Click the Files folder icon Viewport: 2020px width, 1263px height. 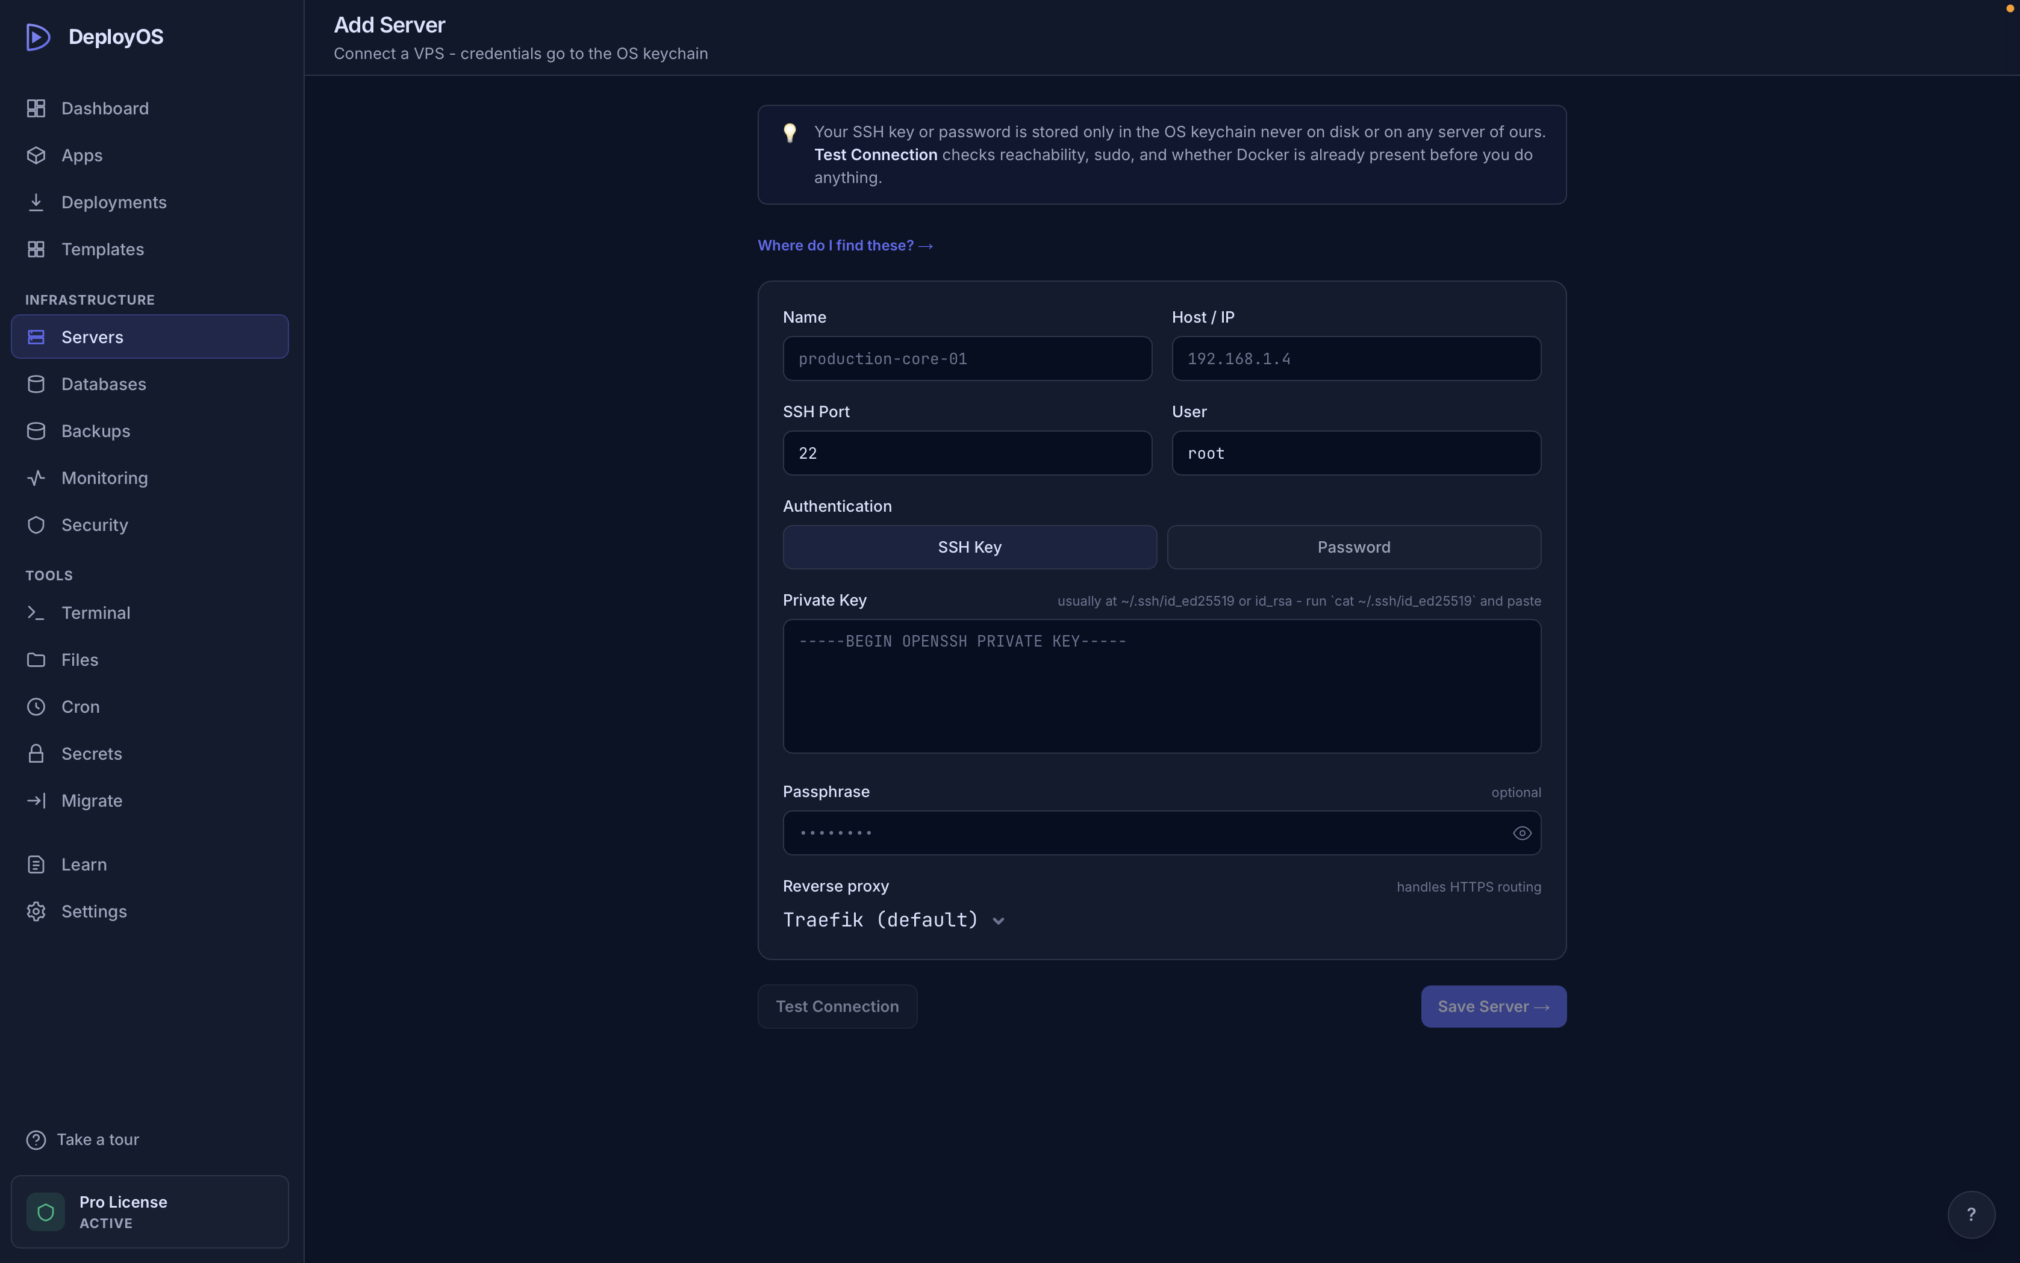pyautogui.click(x=36, y=660)
